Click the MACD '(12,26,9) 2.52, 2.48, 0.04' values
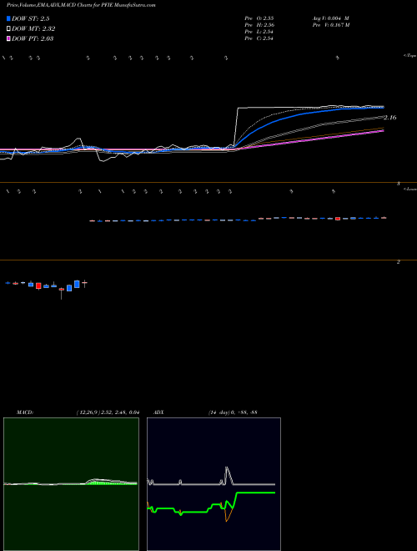417x551 pixels. coord(108,412)
